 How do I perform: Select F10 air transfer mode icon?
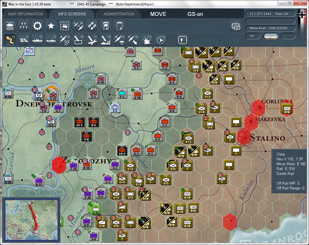pos(133,40)
